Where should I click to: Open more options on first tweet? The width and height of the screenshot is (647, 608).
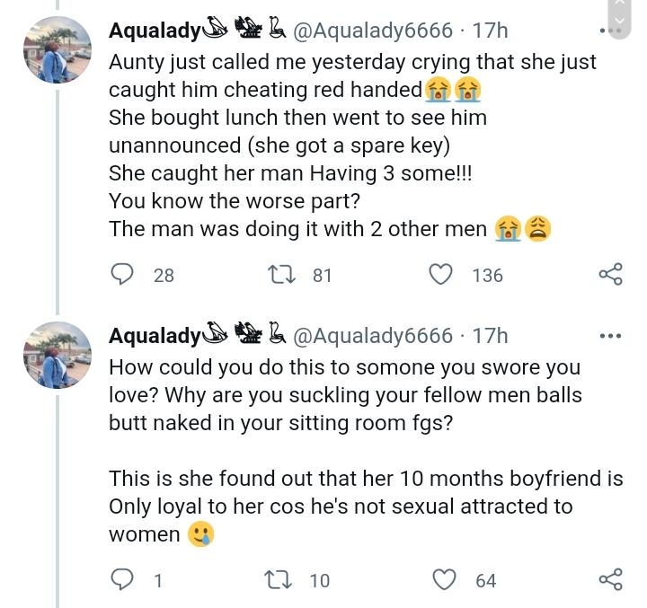click(x=610, y=30)
